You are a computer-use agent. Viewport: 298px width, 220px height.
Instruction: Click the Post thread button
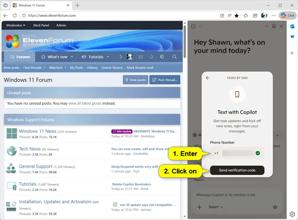[x=165, y=80]
